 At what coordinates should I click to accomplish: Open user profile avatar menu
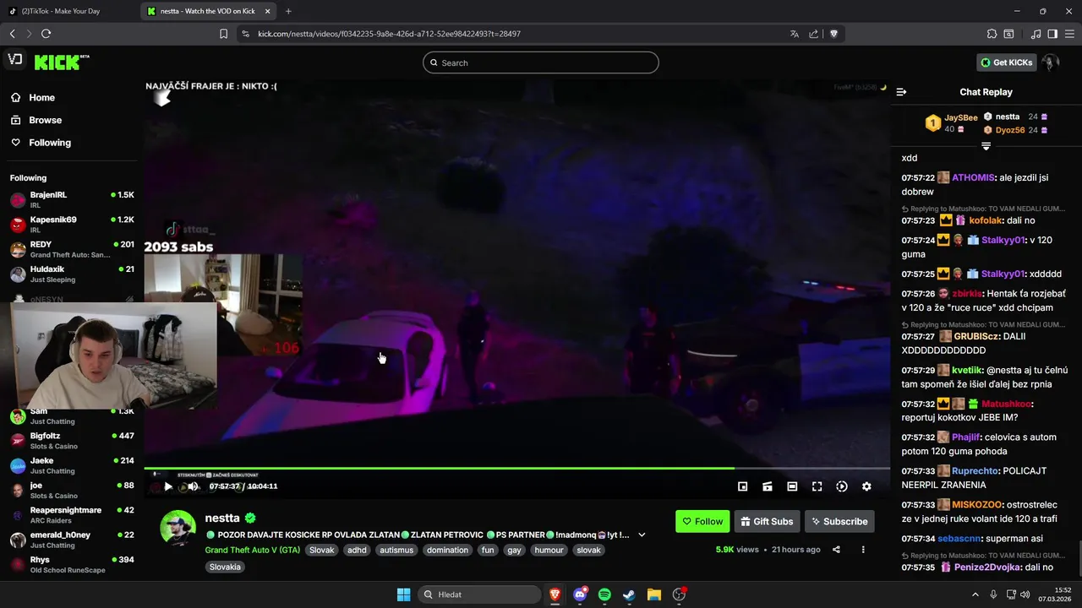coord(1050,62)
